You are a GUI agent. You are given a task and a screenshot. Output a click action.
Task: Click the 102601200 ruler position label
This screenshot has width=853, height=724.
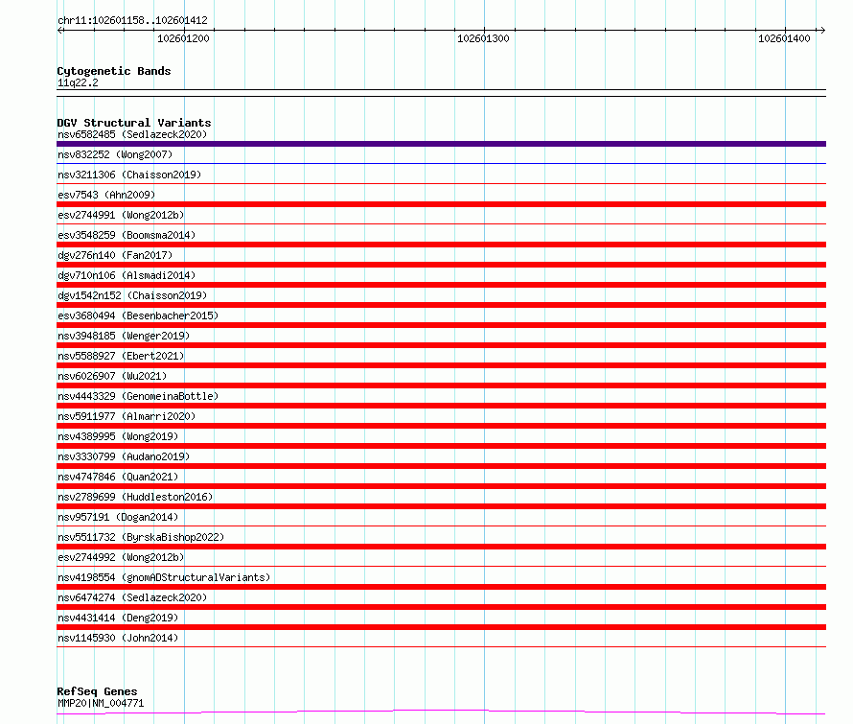pos(183,38)
